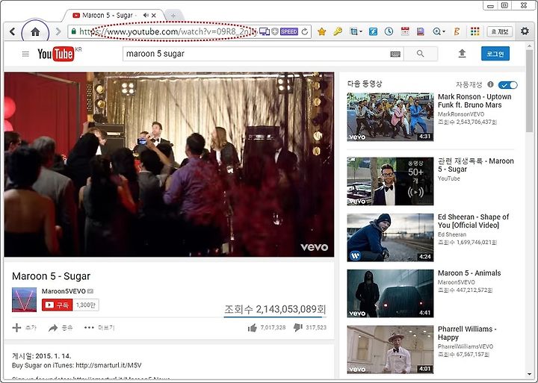The height and width of the screenshot is (383, 538).
Task: Open the Shape of You thumbnail
Action: 390,237
